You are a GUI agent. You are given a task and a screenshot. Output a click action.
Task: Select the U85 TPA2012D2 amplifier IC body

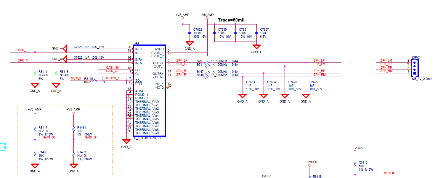149,90
